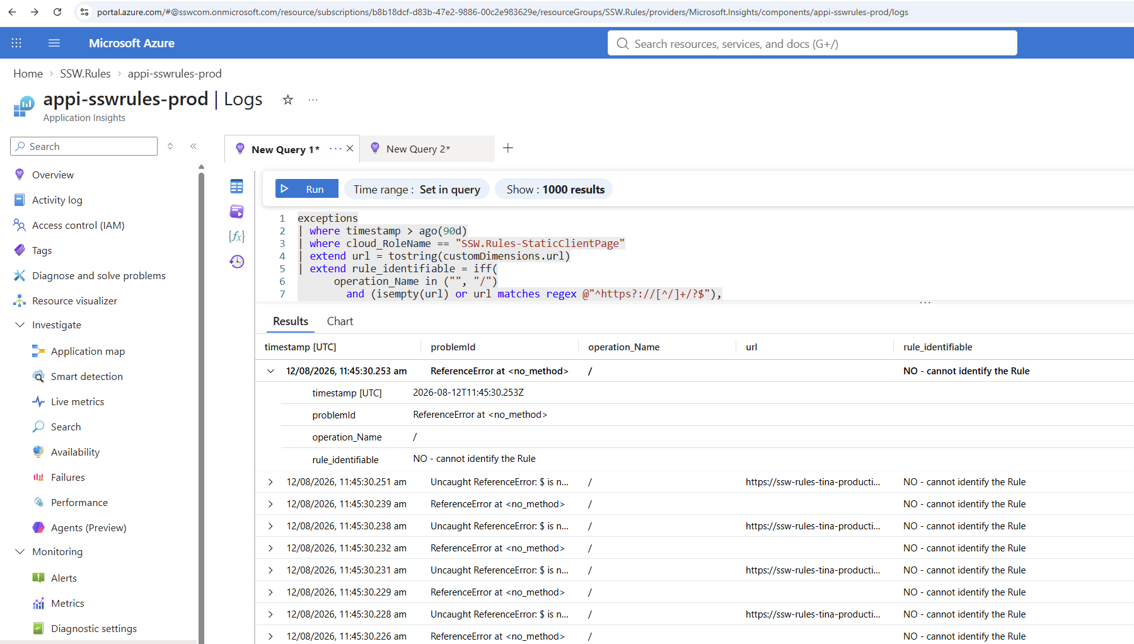Go back in browser history
The height and width of the screenshot is (644, 1134).
point(12,12)
